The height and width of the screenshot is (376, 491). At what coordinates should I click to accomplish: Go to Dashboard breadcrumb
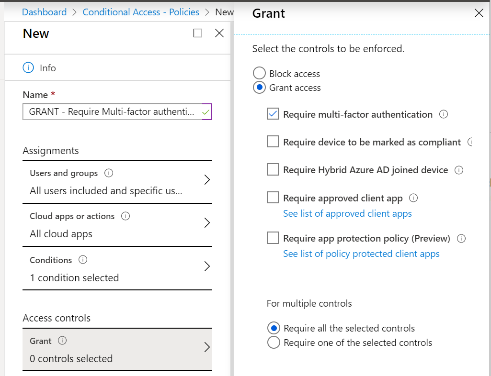[44, 12]
